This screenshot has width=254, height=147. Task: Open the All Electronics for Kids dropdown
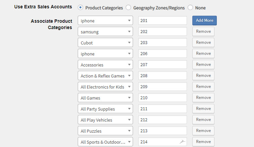pos(105,87)
